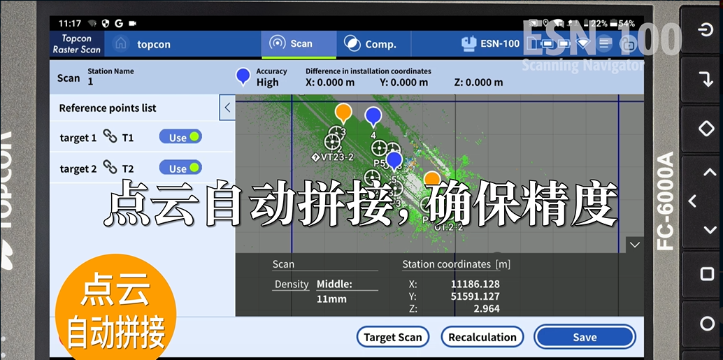This screenshot has width=723, height=360.
Task: Click the link icon for target 2
Action: tap(110, 167)
